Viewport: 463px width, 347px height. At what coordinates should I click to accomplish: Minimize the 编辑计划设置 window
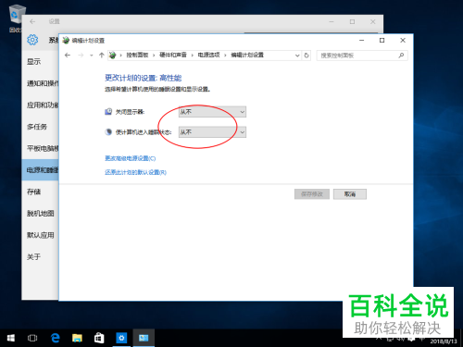(362, 41)
